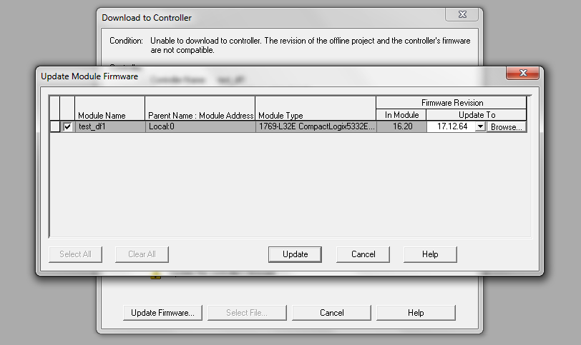The height and width of the screenshot is (345, 581).
Task: Click the In Module column header
Action: [x=401, y=115]
